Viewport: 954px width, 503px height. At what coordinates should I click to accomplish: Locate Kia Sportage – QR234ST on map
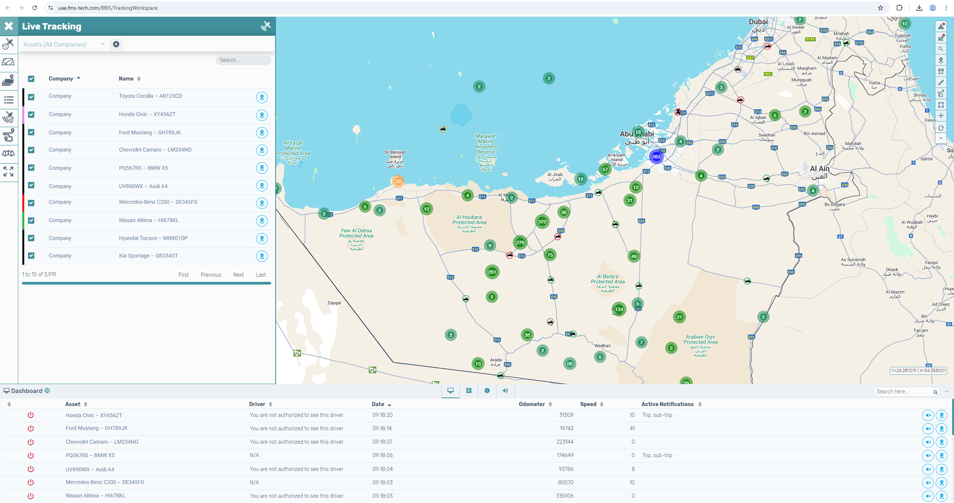coord(262,256)
